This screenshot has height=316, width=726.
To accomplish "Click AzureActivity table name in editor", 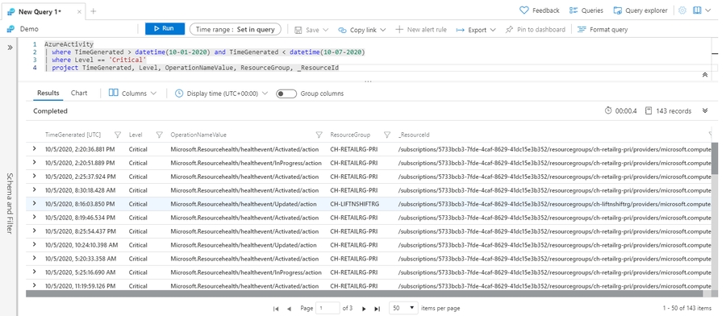I will point(69,44).
